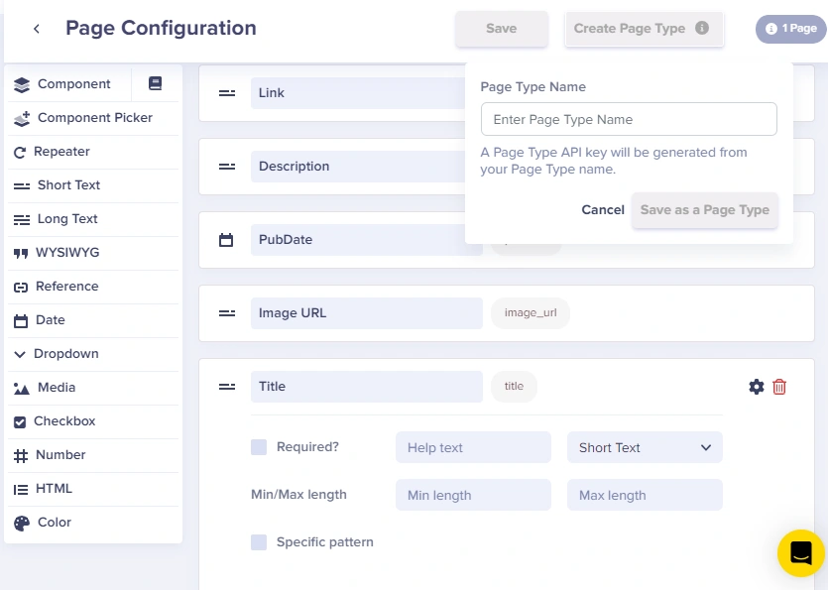Delete the Title field with trash icon
This screenshot has height=590, width=828.
click(x=779, y=387)
